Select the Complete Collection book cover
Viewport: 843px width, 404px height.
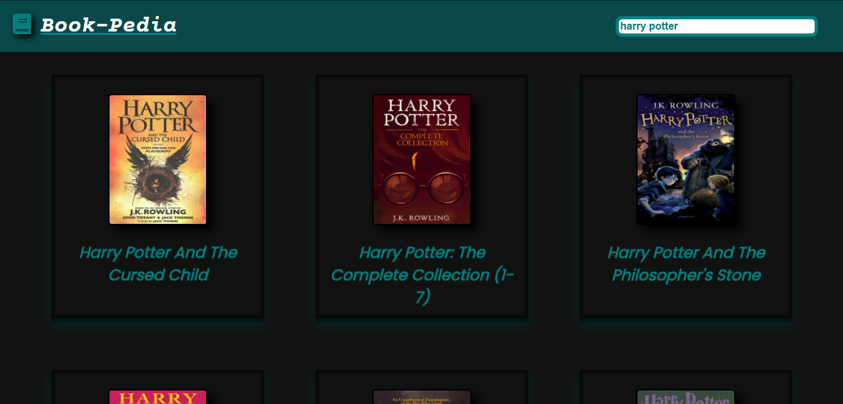coord(422,160)
